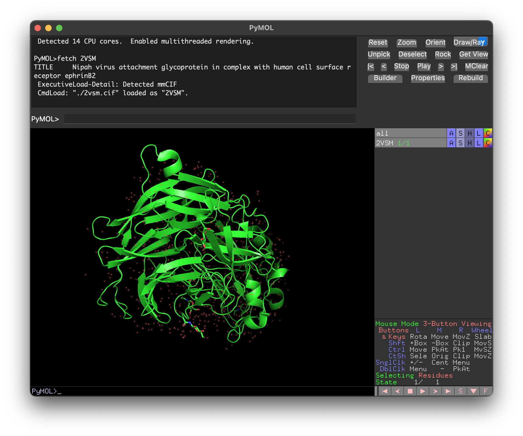
Task: Step back one frame using bottom arrow
Action: (x=397, y=391)
